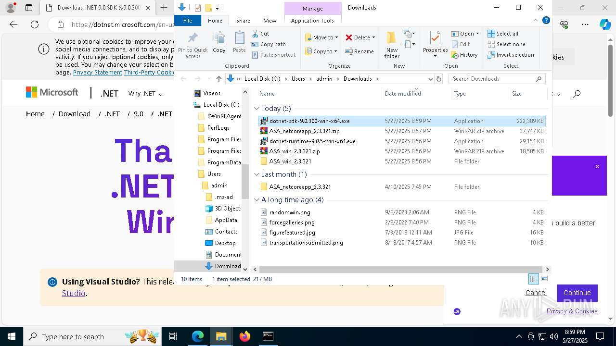
Task: Click Rename in Organize group
Action: click(359, 51)
